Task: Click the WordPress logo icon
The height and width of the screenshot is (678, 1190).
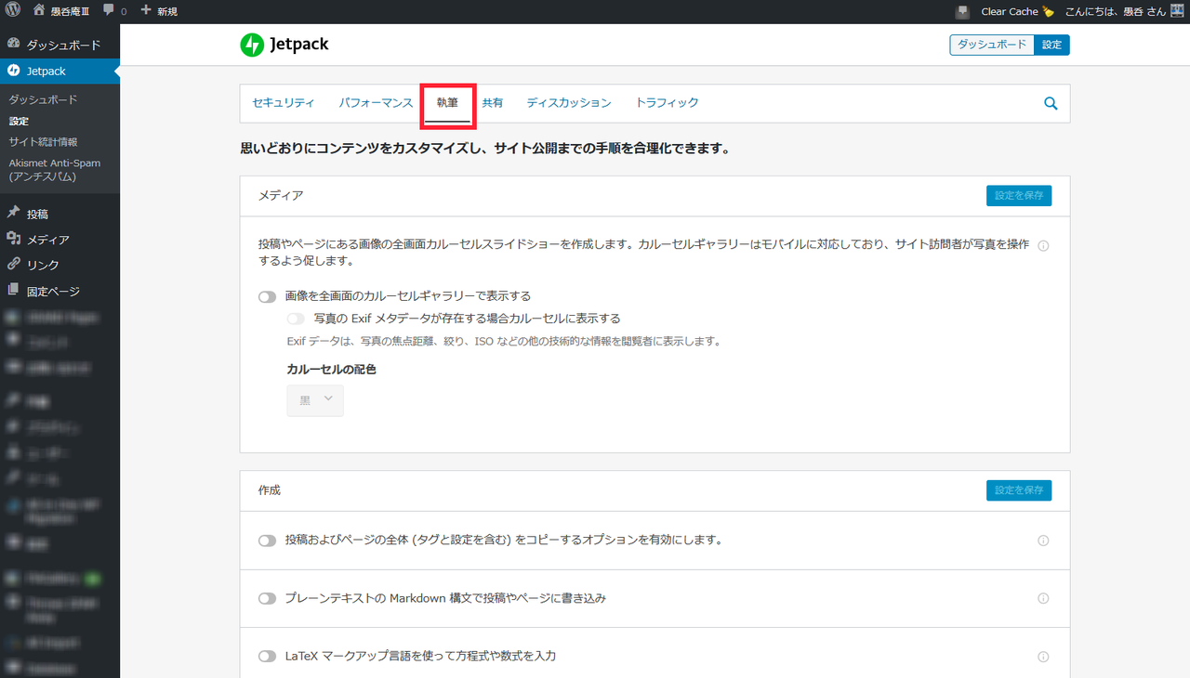Action: click(13, 11)
